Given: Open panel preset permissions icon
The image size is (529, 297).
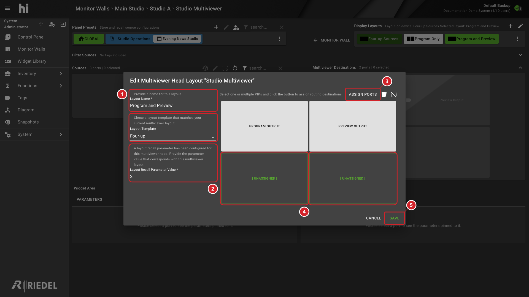Looking at the screenshot, I should 236,27.
